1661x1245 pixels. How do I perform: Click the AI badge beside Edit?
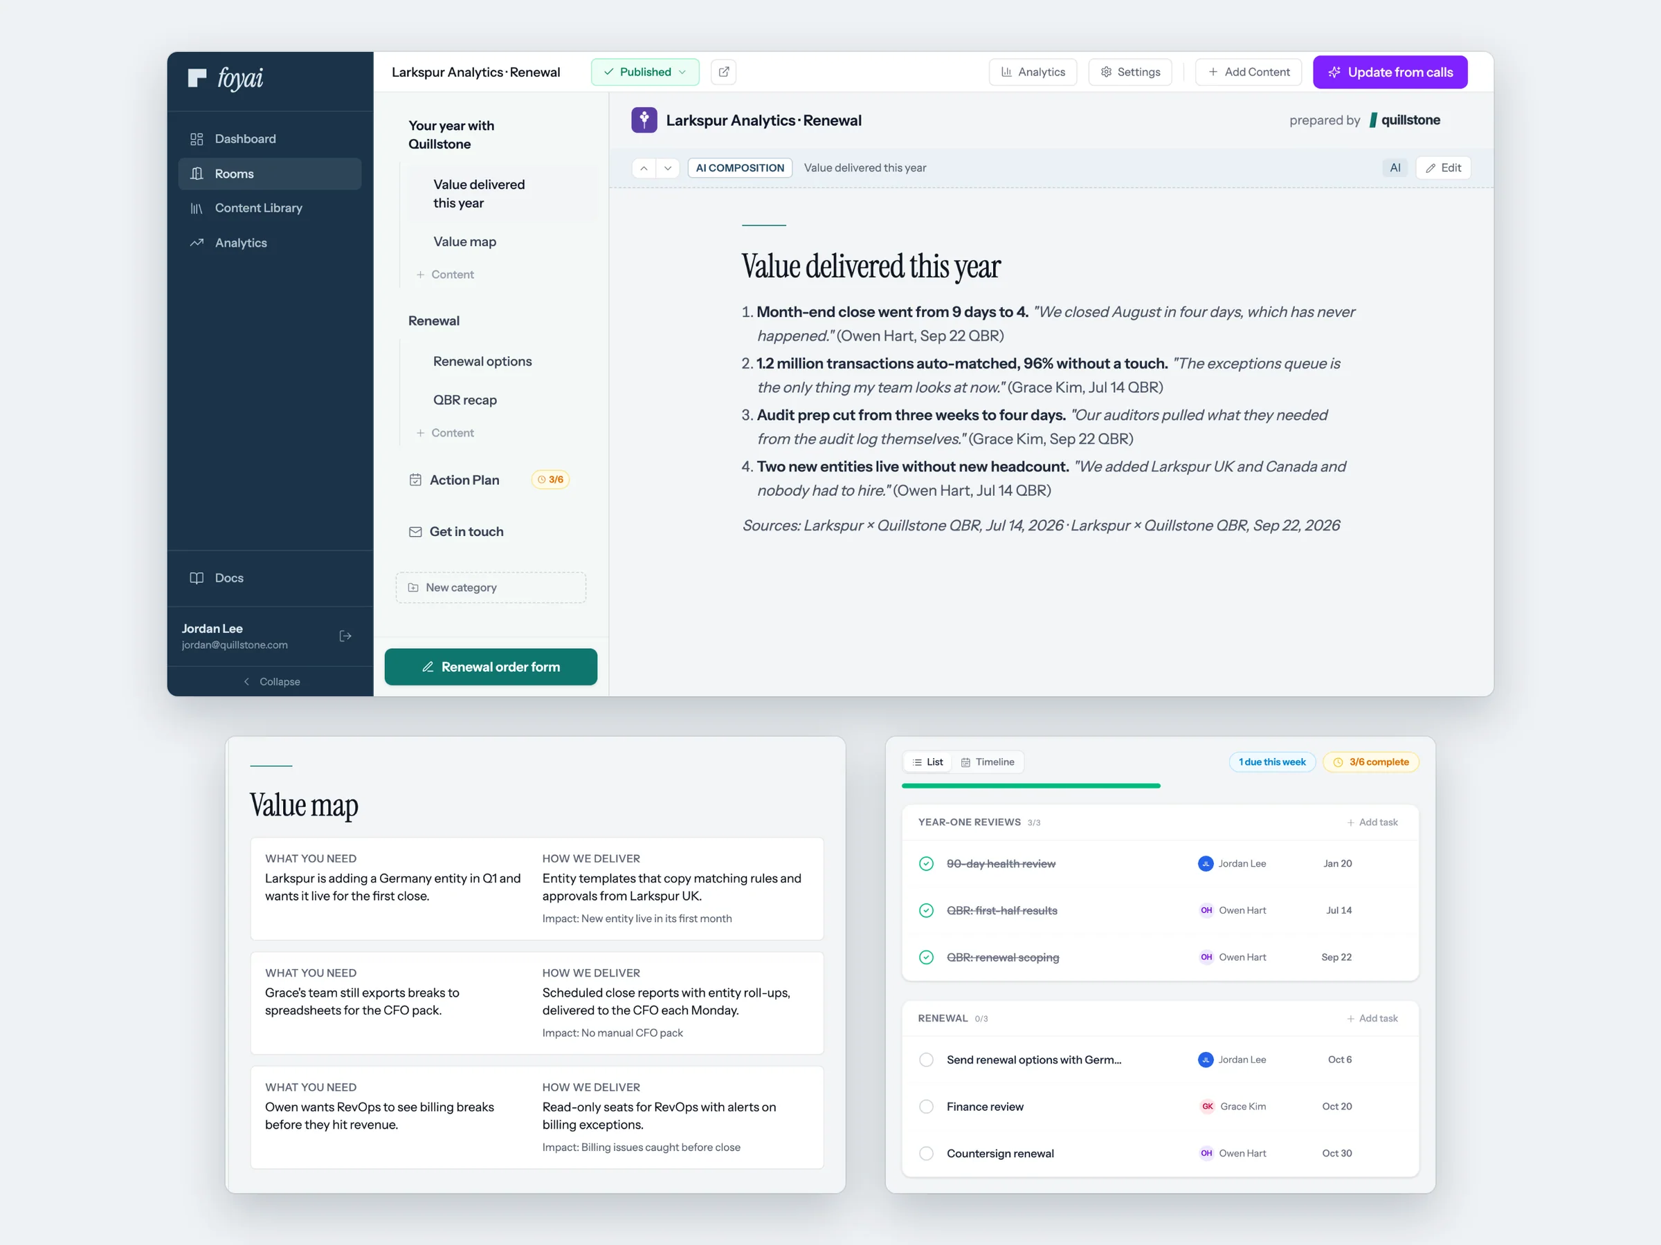[x=1395, y=167]
